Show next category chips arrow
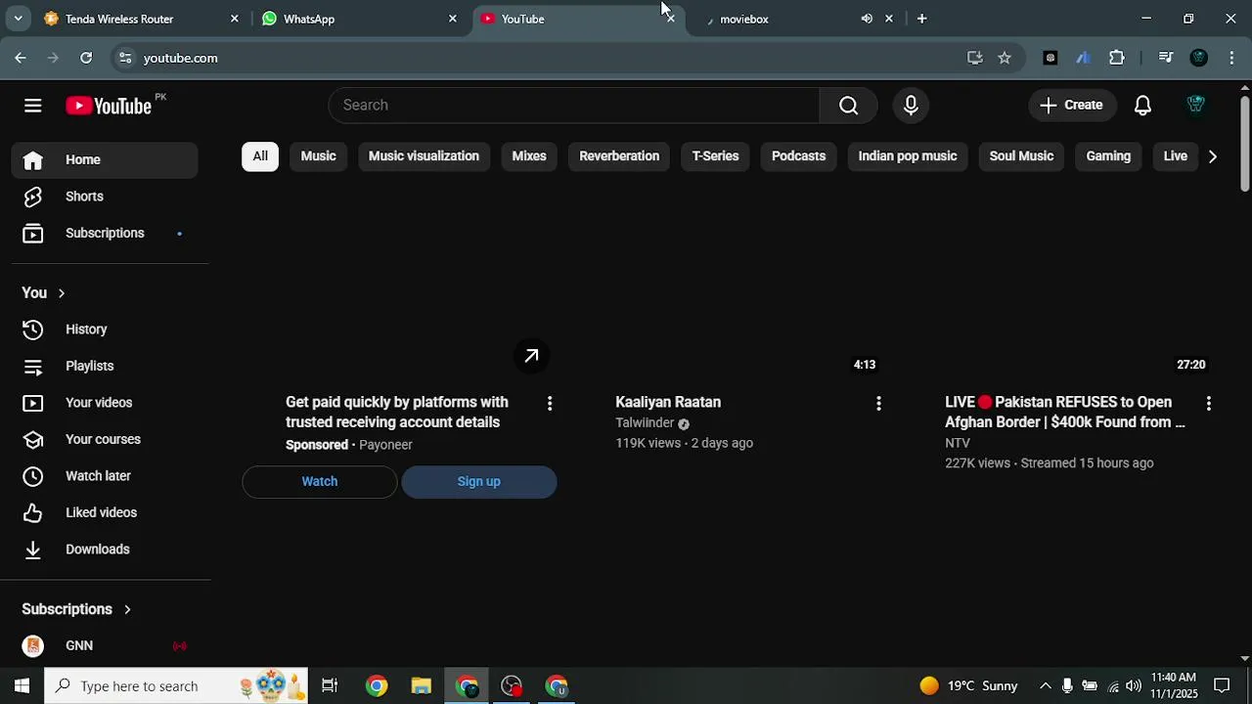Viewport: 1252px width, 704px height. (x=1213, y=156)
